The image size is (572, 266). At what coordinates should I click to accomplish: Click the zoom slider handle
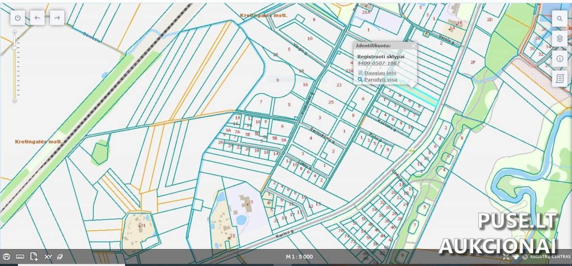[14, 47]
